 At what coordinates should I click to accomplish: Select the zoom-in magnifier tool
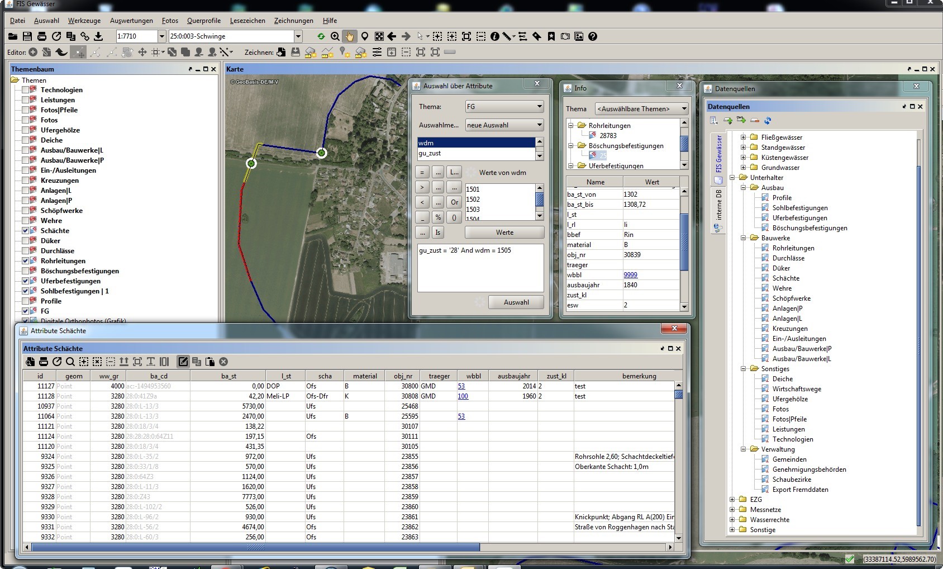335,36
